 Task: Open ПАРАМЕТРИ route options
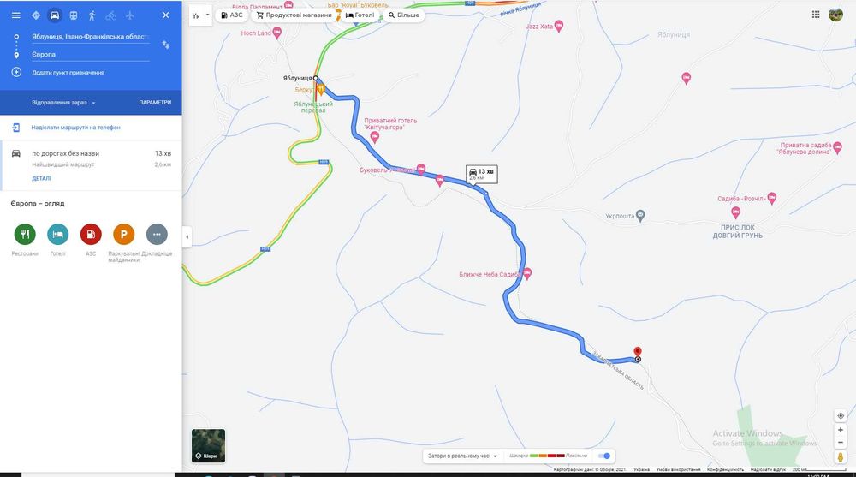pyautogui.click(x=155, y=103)
